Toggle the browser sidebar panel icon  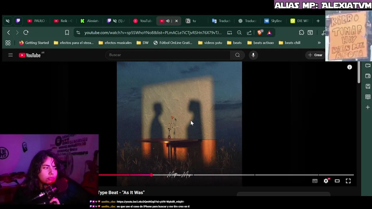[x=310, y=33]
